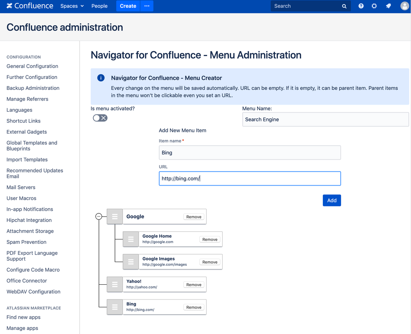
Task: Remove the Yahoo! item
Action: point(194,285)
